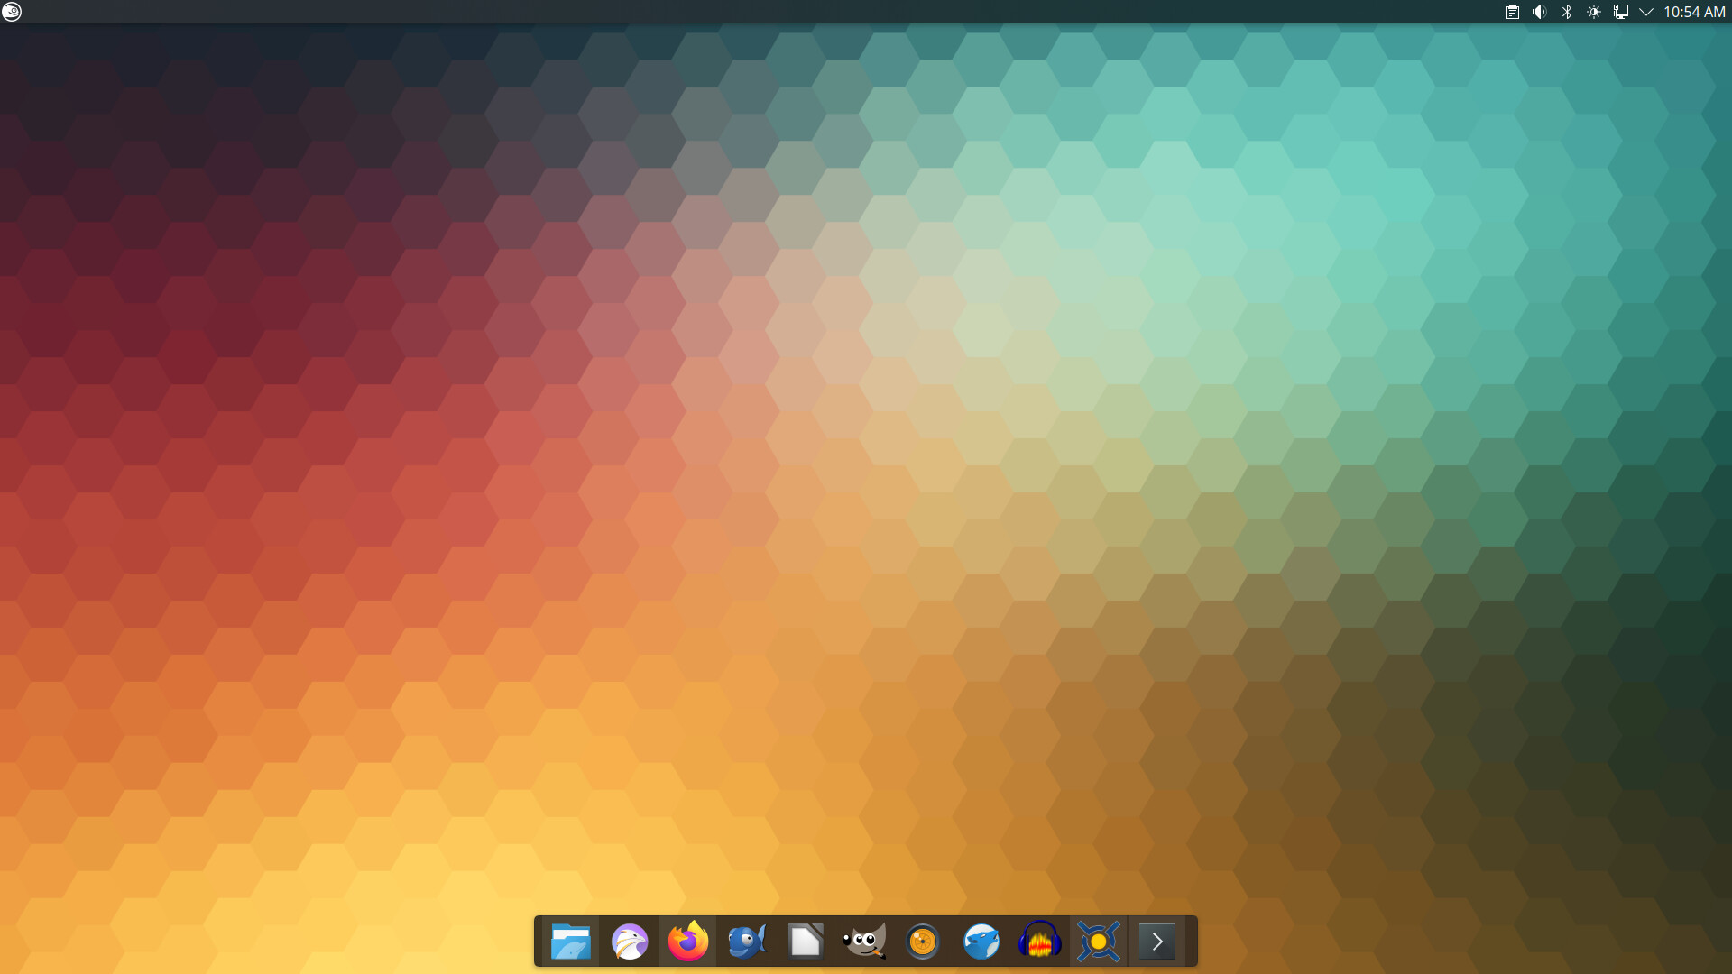Click empty desktop wallpaper area
The image size is (1732, 974).
point(866,451)
